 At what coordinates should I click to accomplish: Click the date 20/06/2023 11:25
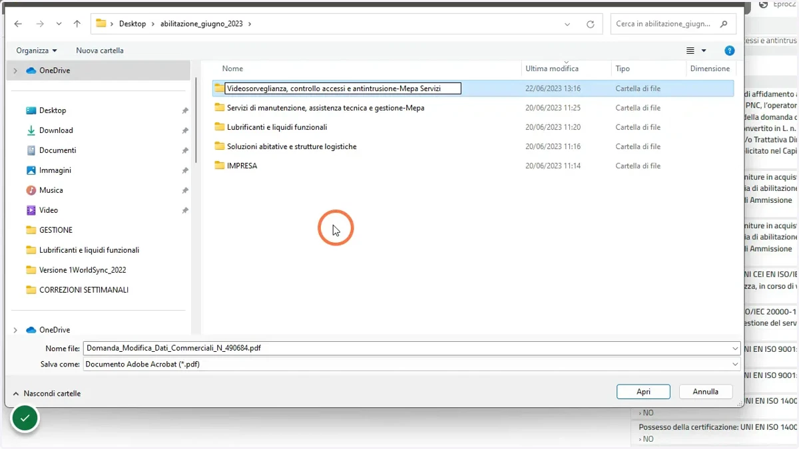click(x=553, y=108)
